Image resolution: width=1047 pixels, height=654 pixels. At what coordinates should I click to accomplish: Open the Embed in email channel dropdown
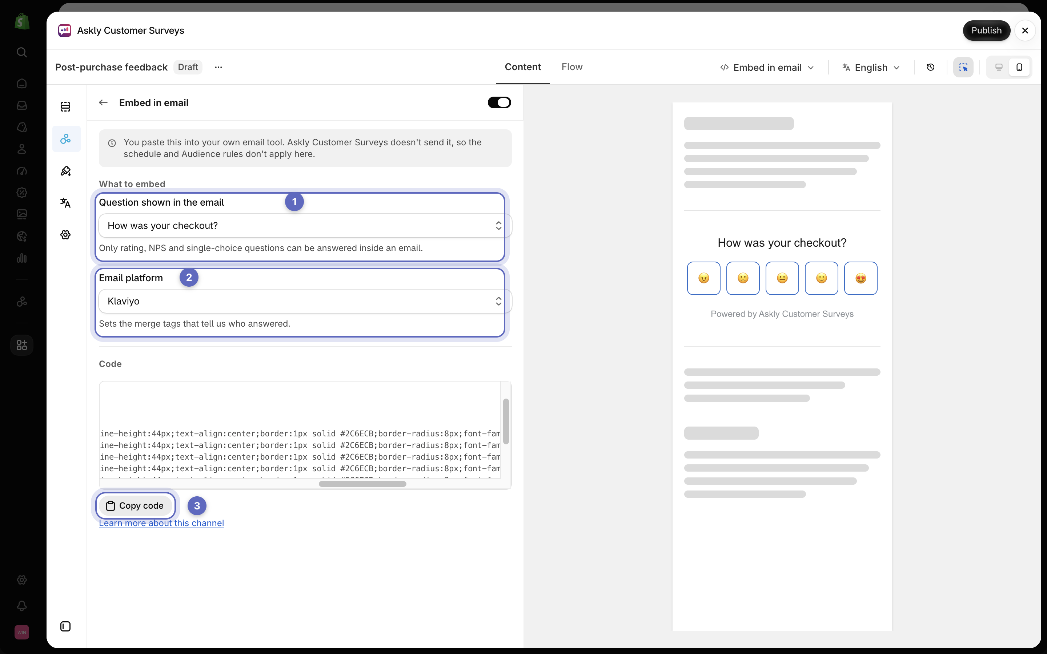click(x=767, y=68)
